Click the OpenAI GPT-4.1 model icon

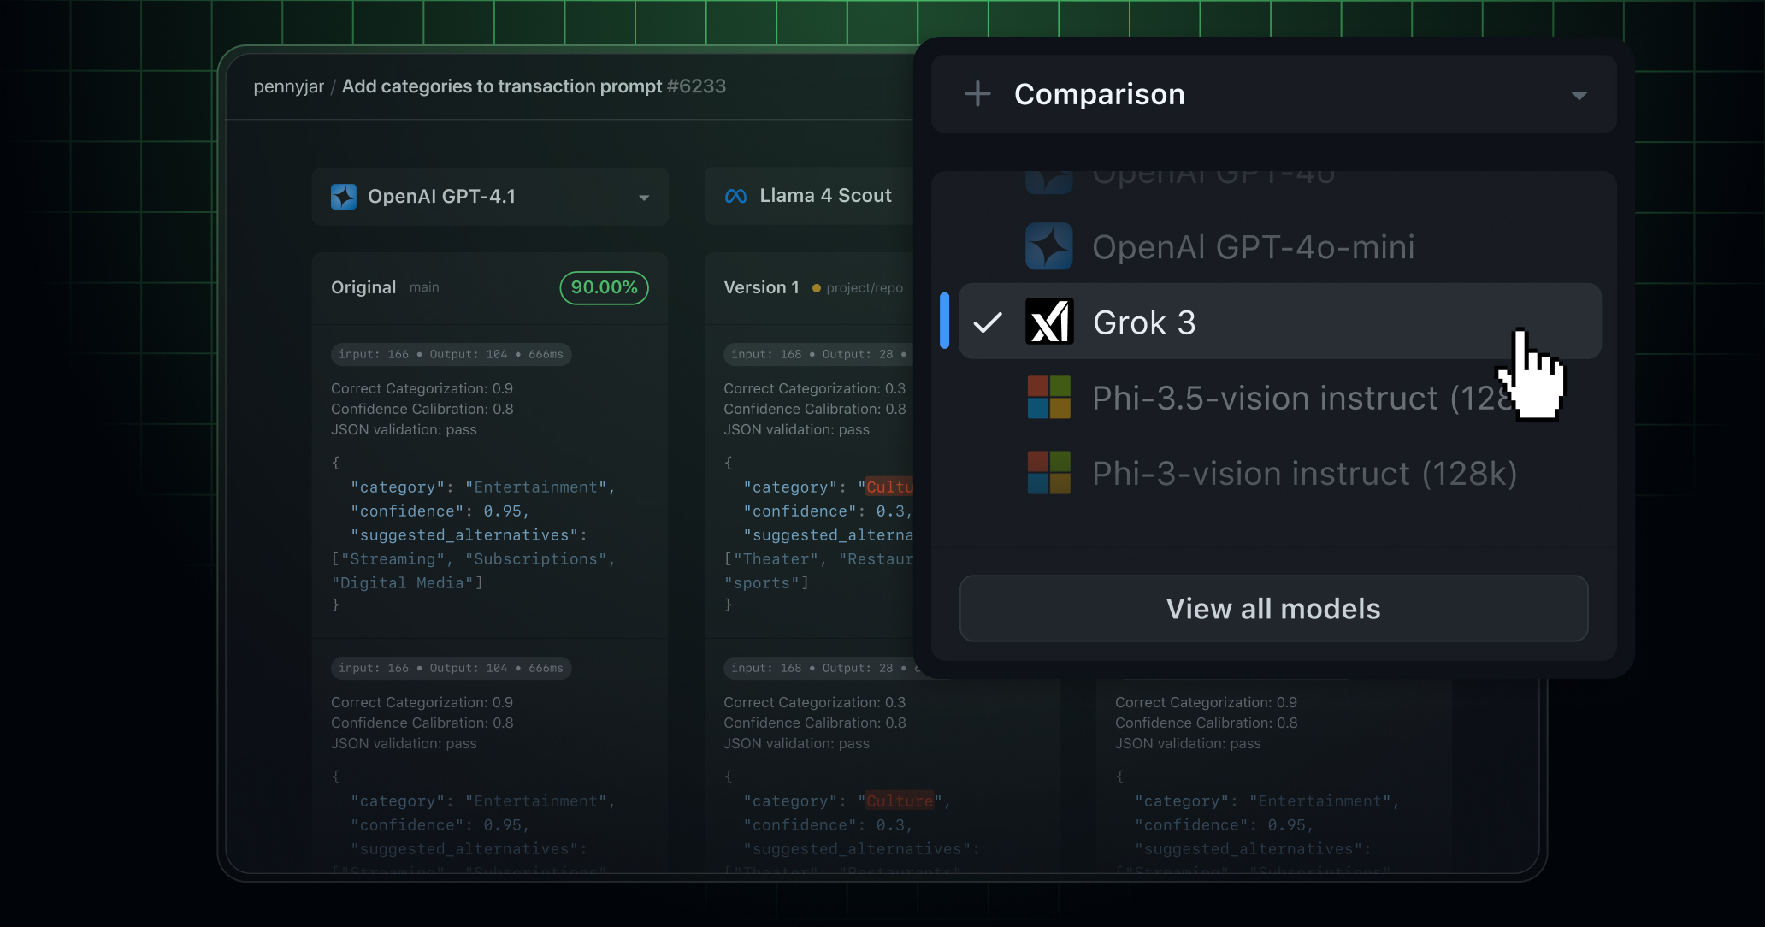pos(345,196)
